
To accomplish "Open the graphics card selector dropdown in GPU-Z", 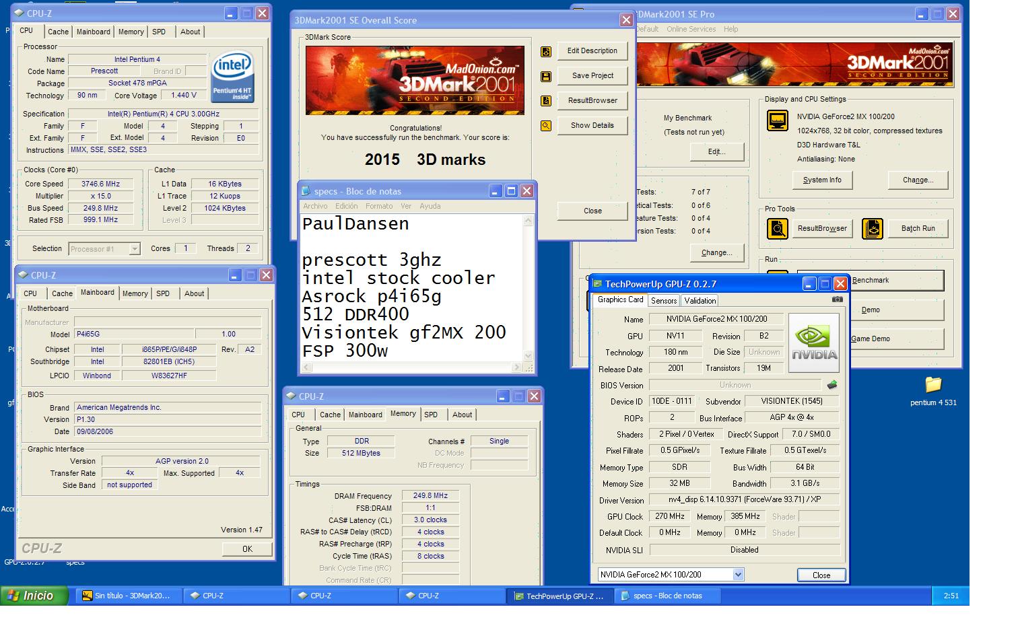I will coord(738,575).
